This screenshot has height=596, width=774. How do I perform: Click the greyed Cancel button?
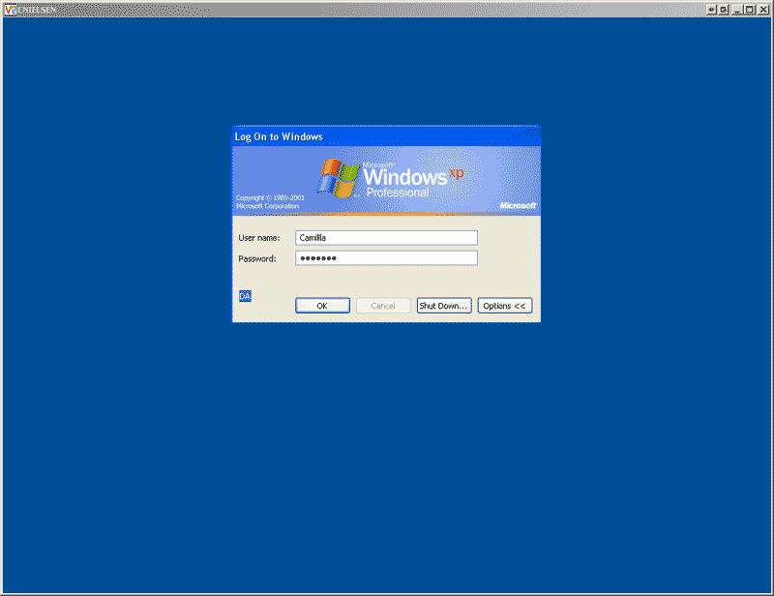pos(383,306)
